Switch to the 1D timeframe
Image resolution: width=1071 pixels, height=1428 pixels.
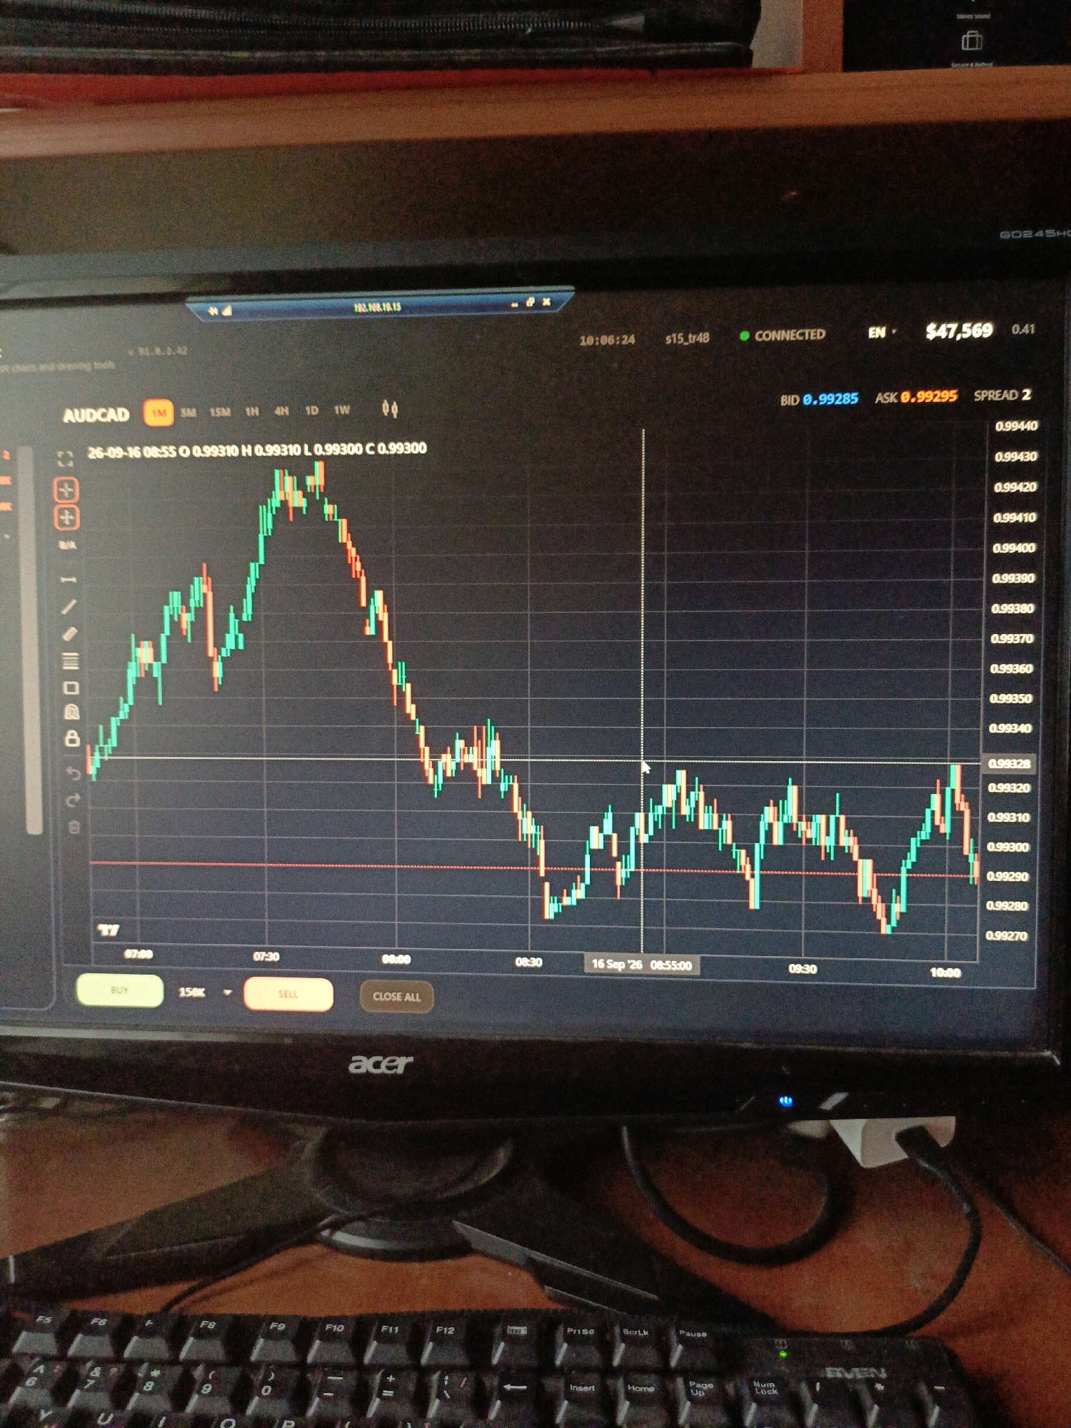[x=312, y=411]
